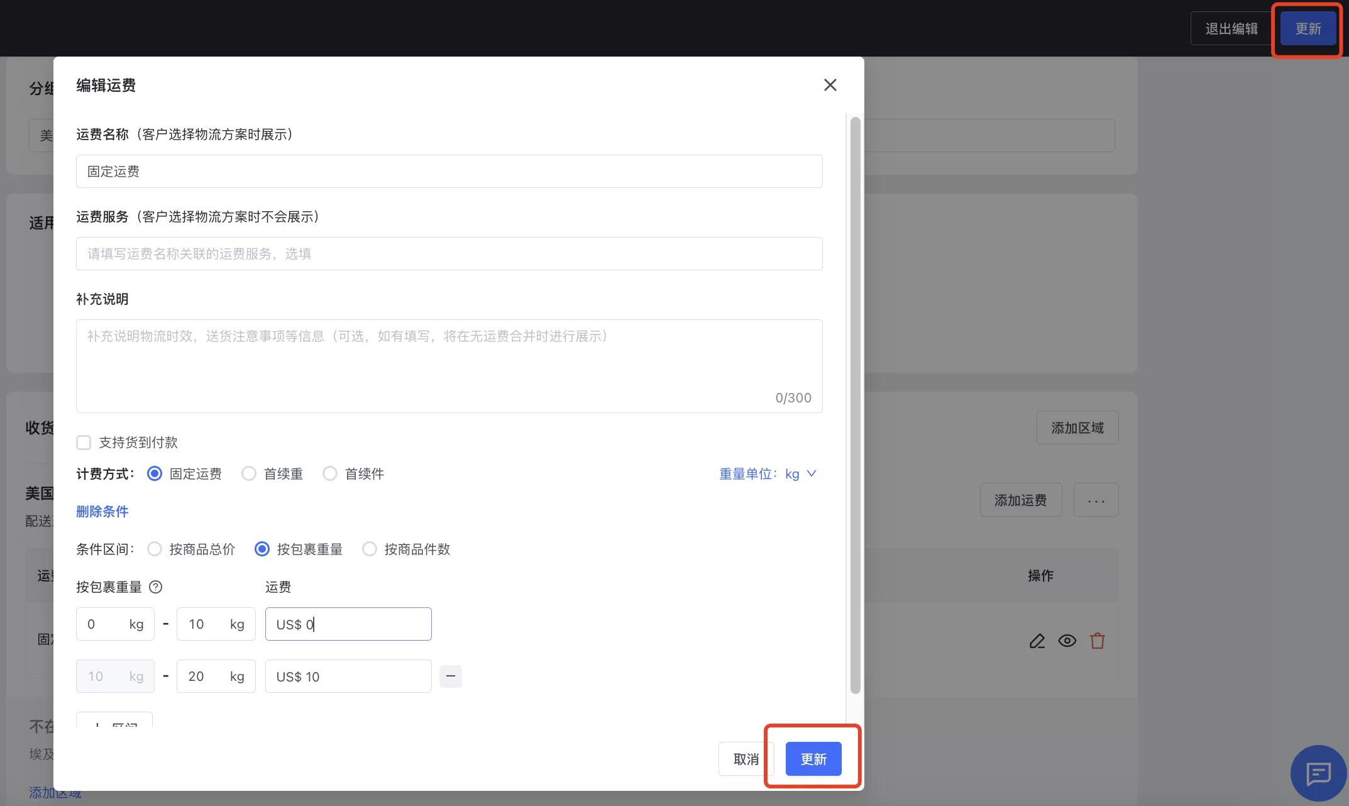Viewport: 1349px width, 806px height.
Task: Click the pencil edit icon in 操作 column
Action: (x=1037, y=641)
